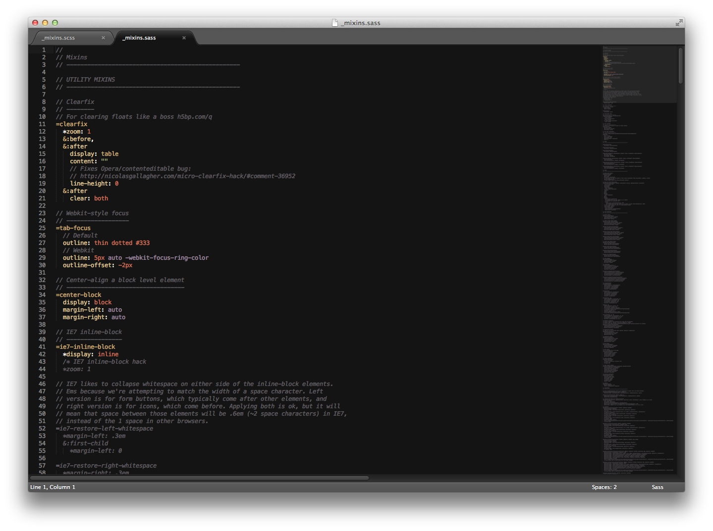Click the 'margin-right: auto' line

pyautogui.click(x=94, y=317)
